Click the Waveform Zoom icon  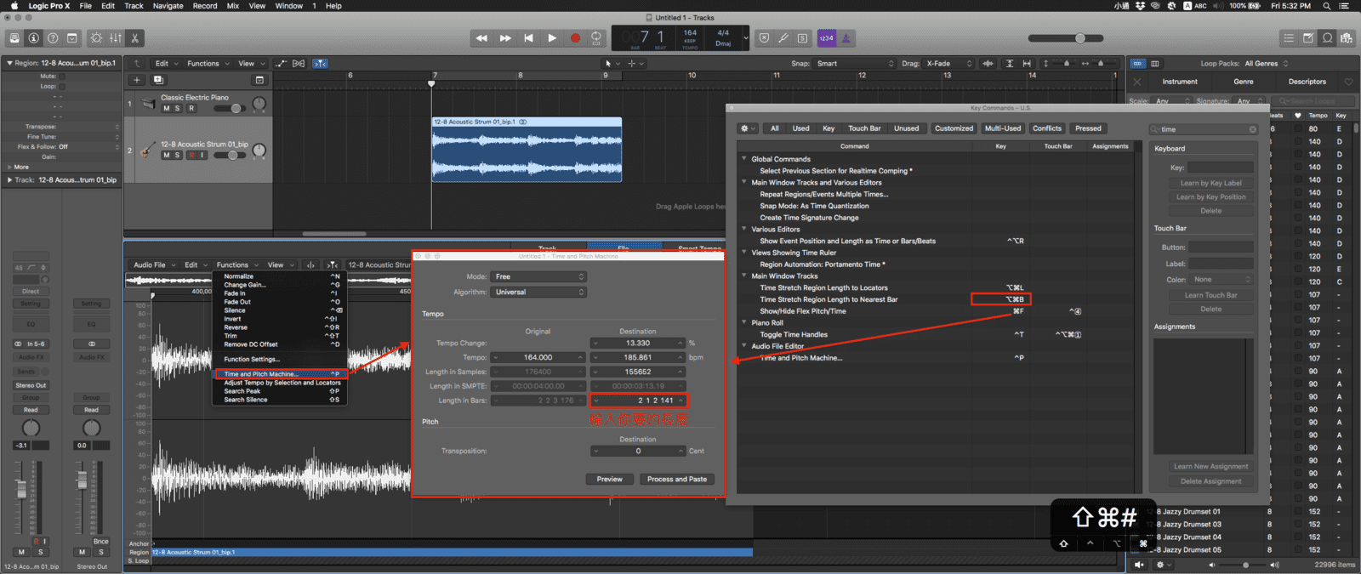point(988,64)
